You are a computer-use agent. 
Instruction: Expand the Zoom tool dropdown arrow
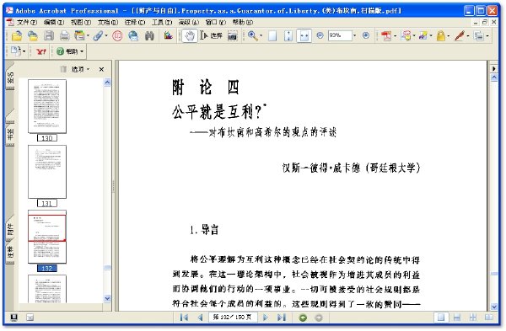point(261,35)
